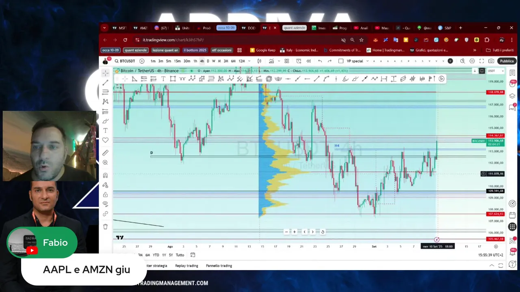Hide all drawings with eye icon
520x292 pixels.
(x=106, y=204)
